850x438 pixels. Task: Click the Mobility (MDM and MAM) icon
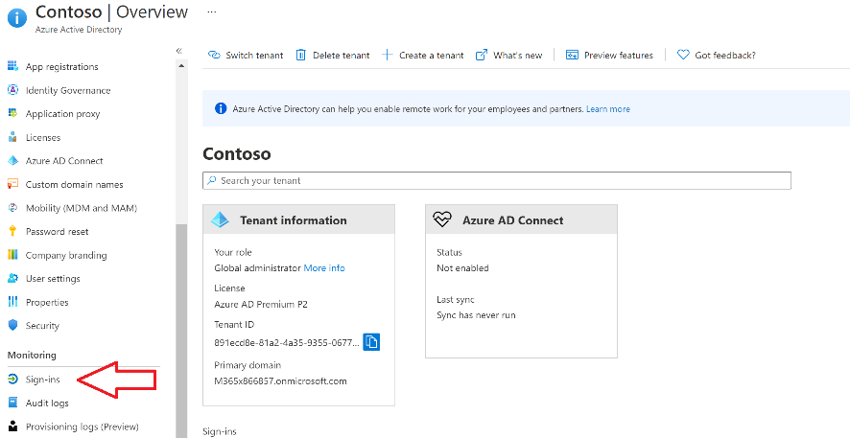point(12,208)
